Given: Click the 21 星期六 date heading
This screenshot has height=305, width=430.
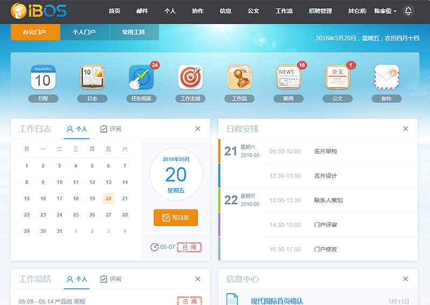Looking at the screenshot, I should click(242, 151).
